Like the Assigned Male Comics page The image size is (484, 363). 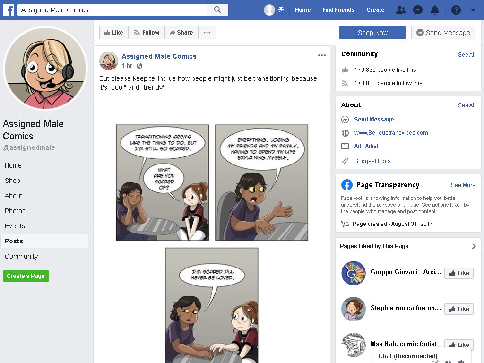(113, 33)
